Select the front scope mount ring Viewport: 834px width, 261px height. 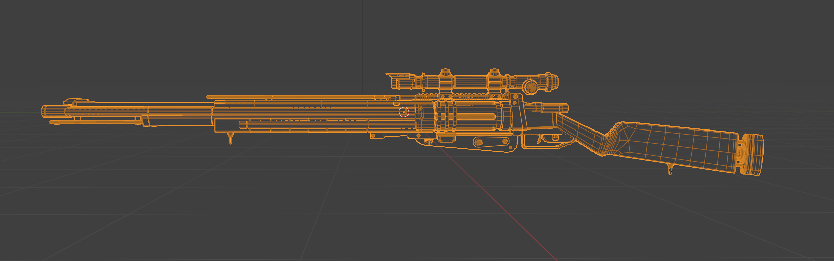(x=446, y=81)
